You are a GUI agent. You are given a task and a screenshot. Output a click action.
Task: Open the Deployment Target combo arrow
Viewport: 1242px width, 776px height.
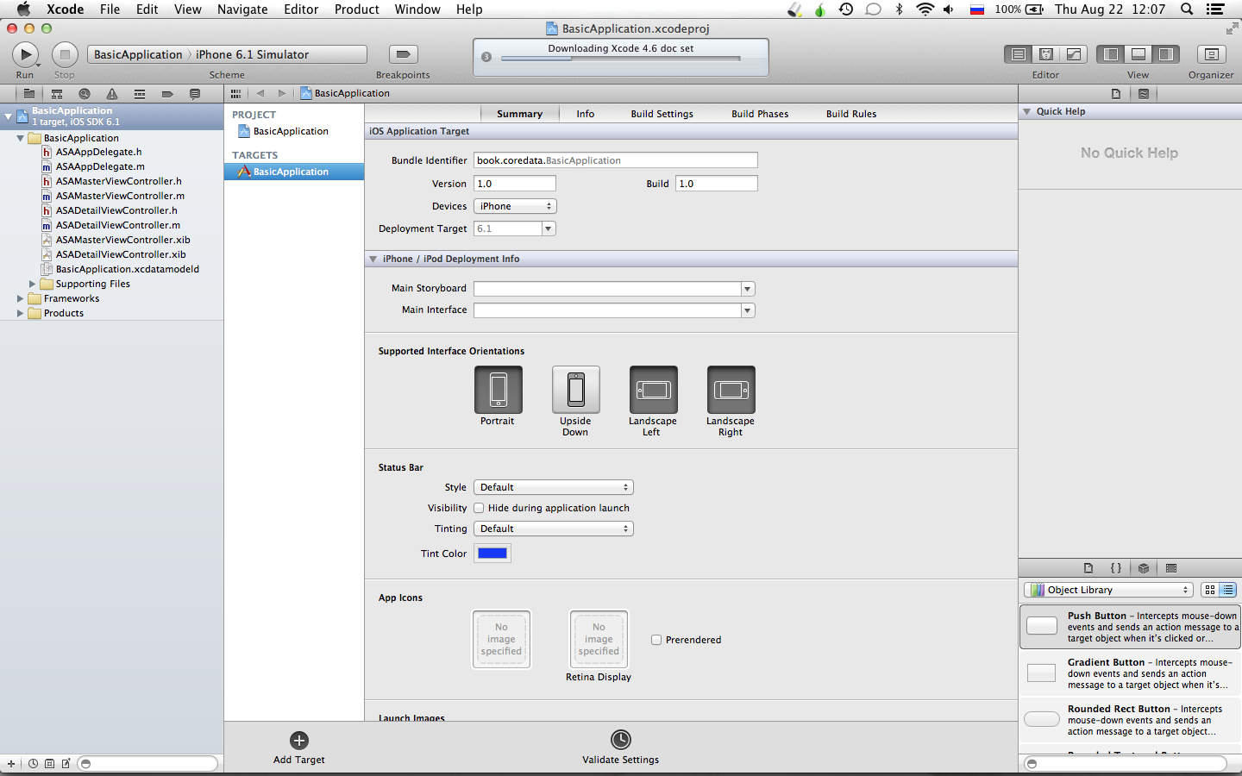pos(549,228)
